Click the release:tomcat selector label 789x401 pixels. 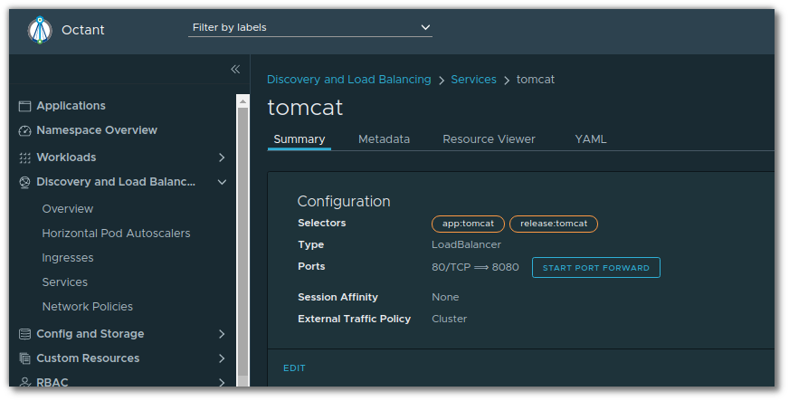pyautogui.click(x=554, y=224)
